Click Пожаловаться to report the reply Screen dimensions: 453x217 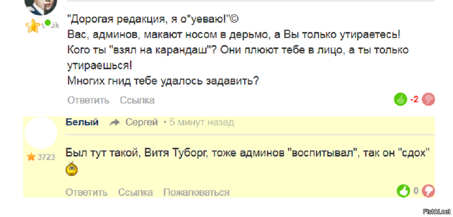196,192
